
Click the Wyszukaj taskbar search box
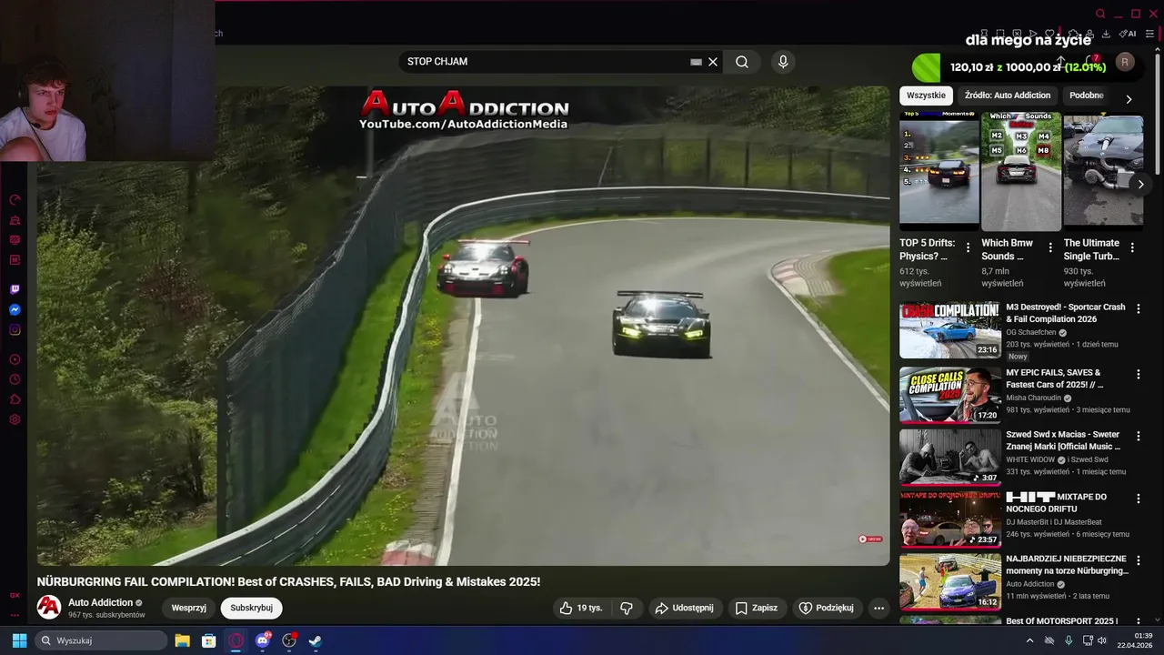point(101,640)
